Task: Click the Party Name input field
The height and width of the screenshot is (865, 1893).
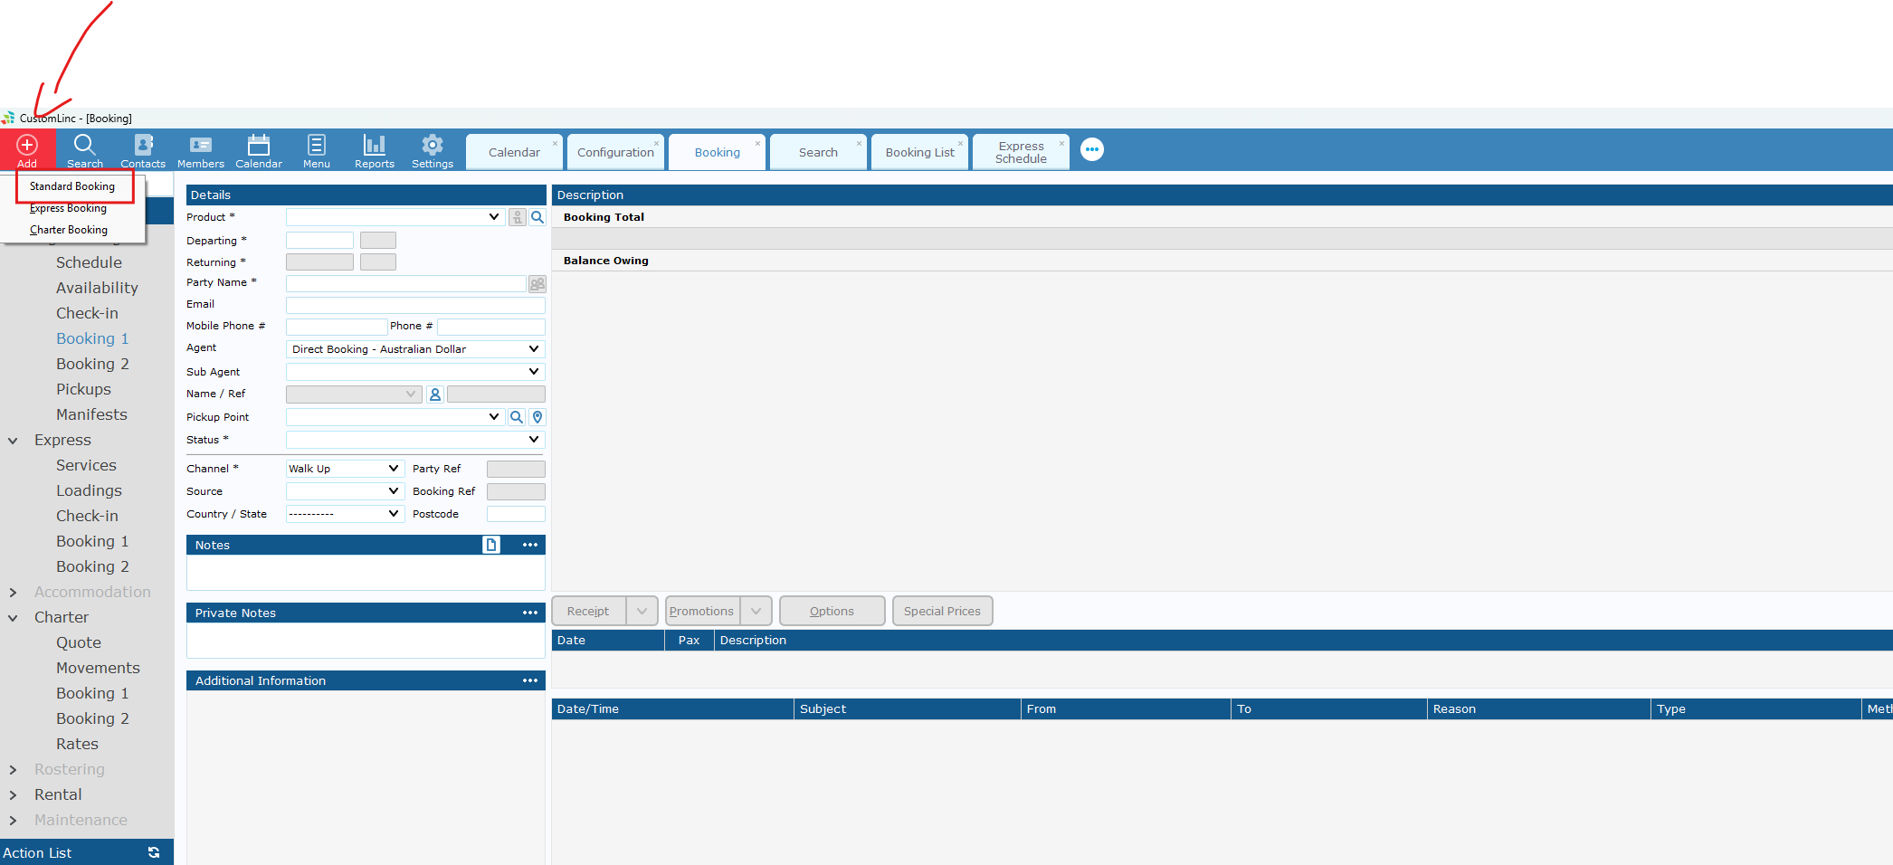Action: pos(405,284)
